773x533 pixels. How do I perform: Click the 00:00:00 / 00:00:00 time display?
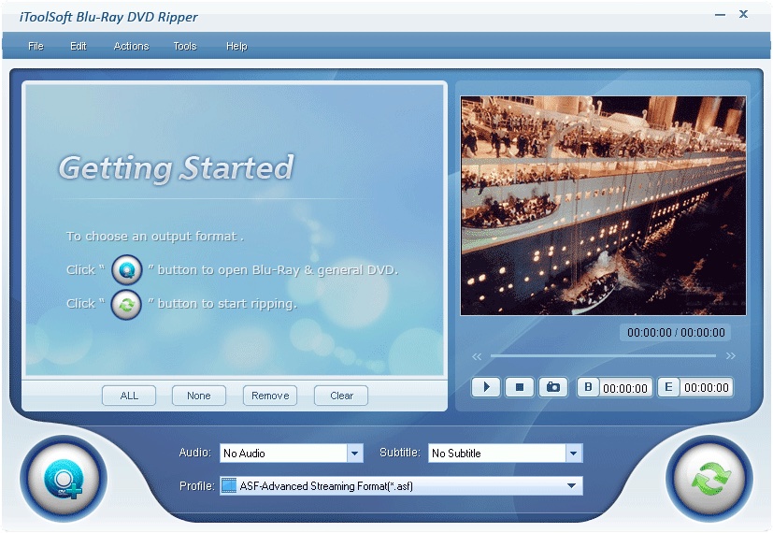[676, 333]
